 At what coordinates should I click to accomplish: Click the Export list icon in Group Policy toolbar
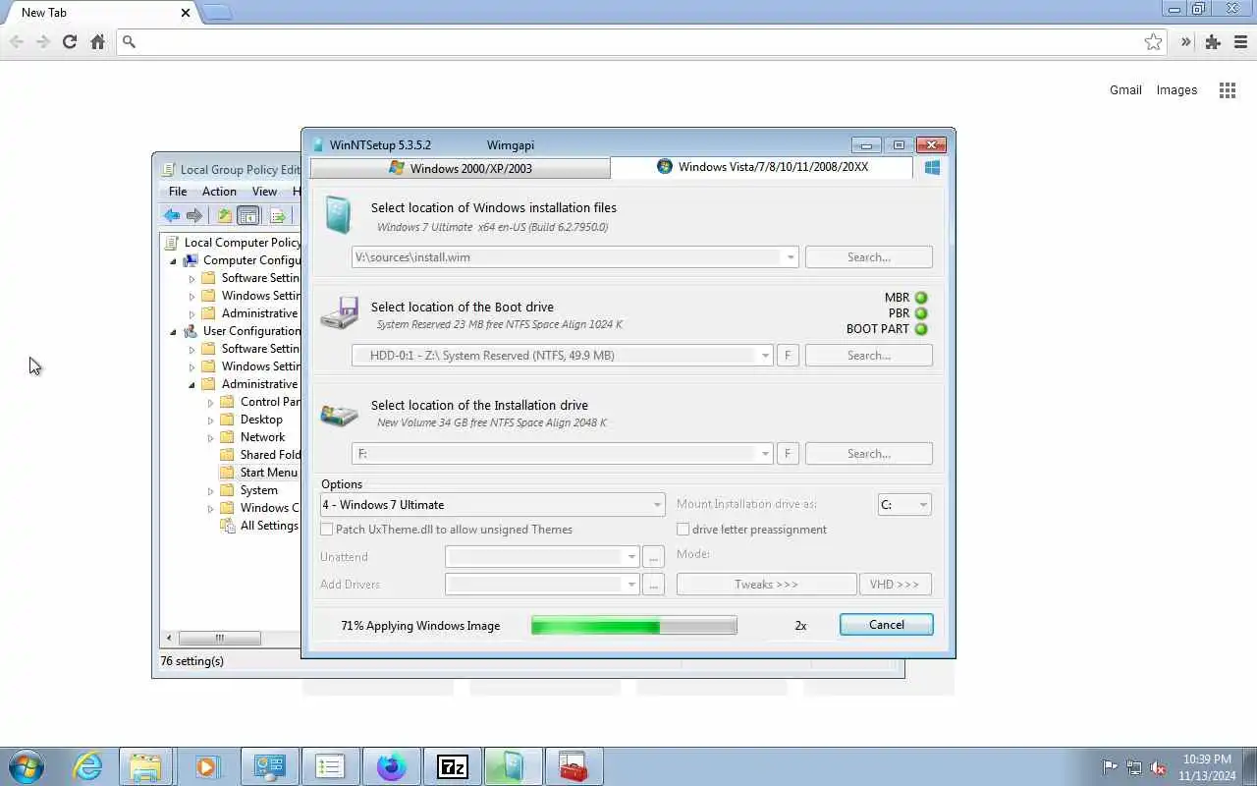pos(278,216)
